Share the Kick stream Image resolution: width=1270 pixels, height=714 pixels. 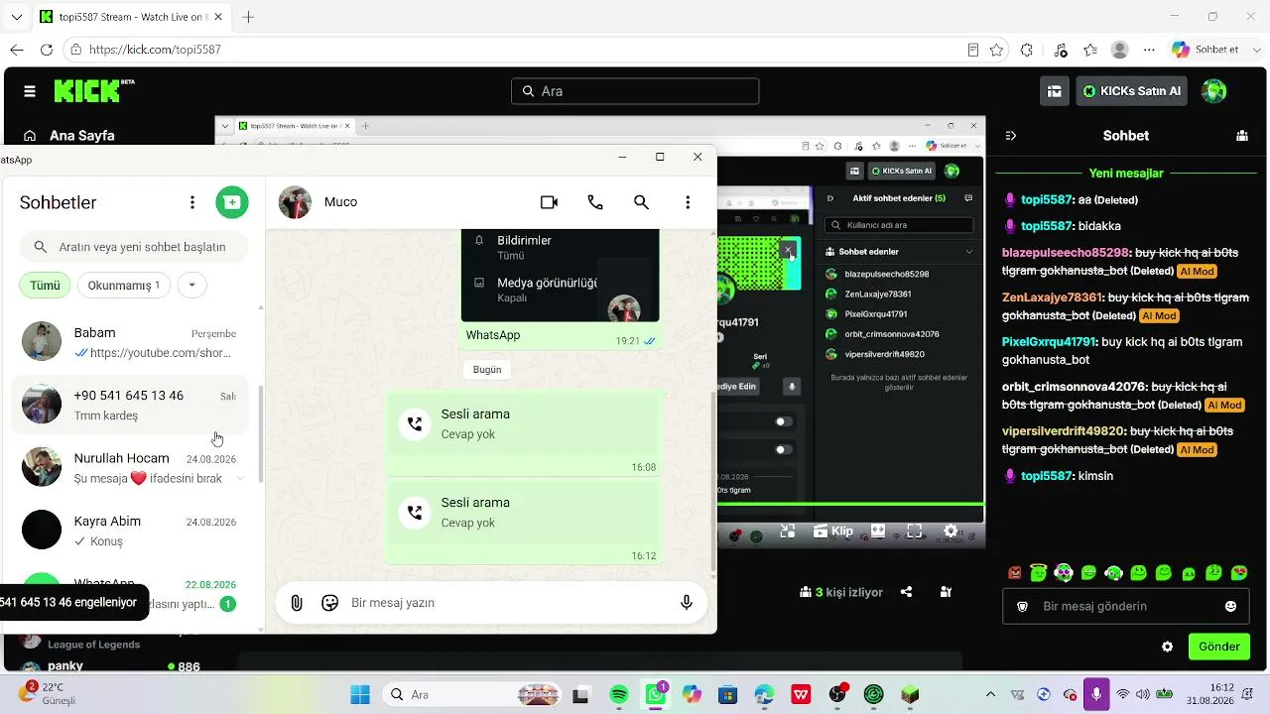[x=906, y=592]
